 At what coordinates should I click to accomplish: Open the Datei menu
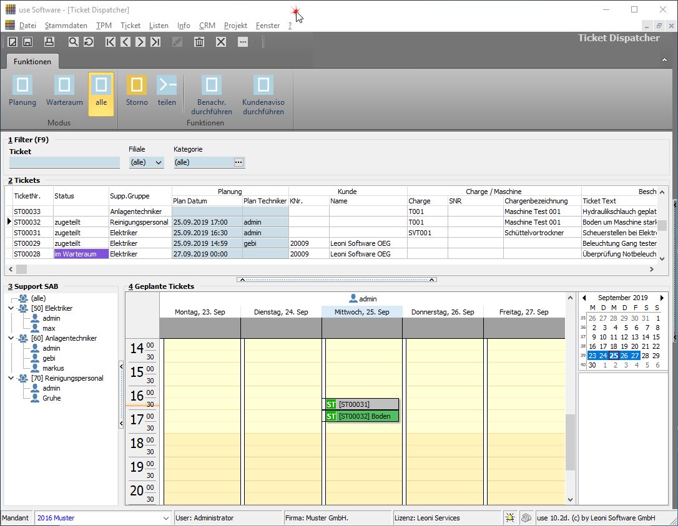click(x=27, y=26)
